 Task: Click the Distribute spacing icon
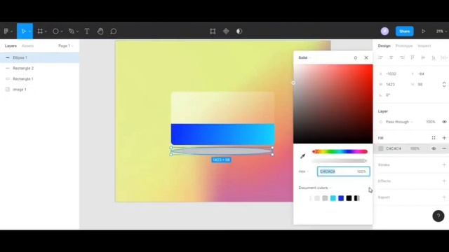pyautogui.click(x=443, y=57)
